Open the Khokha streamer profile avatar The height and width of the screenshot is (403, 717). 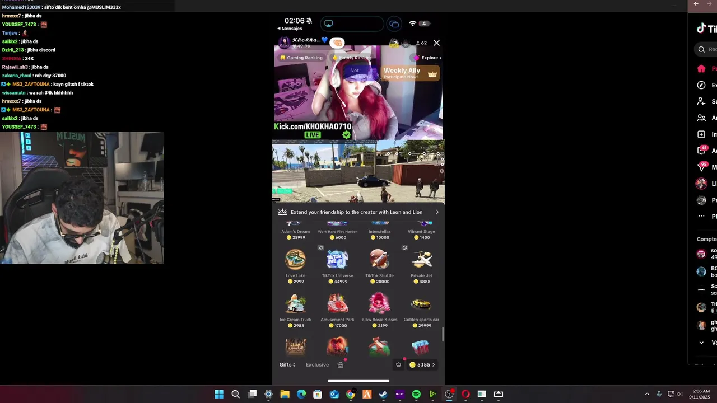point(285,43)
